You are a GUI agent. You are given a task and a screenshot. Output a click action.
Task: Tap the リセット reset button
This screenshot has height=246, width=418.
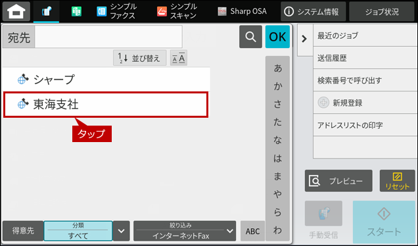tap(398, 181)
